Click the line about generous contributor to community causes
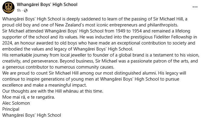This screenshot has height=120, width=202. 58,67
